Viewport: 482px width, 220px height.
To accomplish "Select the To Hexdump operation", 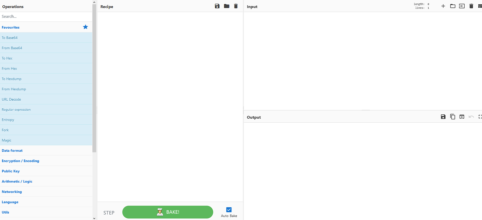I will (x=46, y=79).
